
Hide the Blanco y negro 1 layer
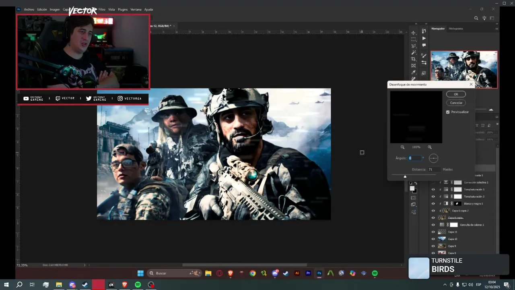(433, 203)
